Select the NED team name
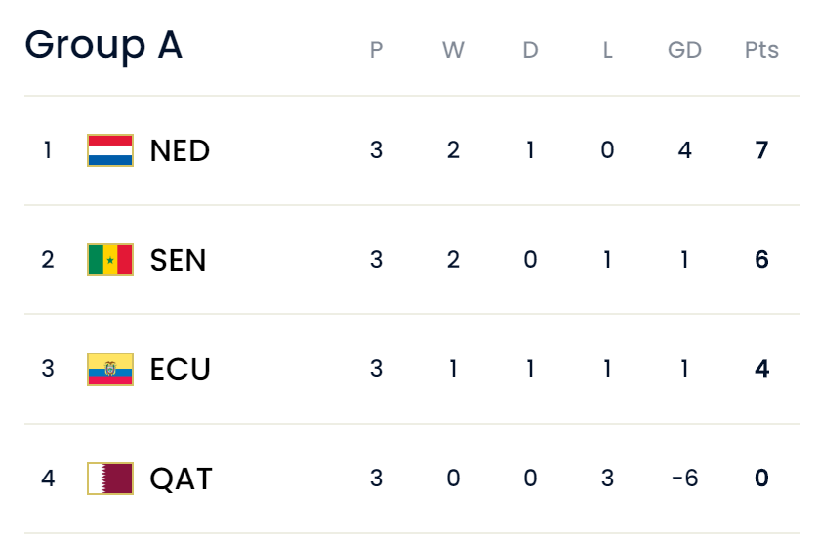Screen dimensions: 818x542 pos(180,150)
